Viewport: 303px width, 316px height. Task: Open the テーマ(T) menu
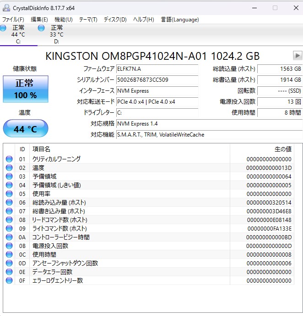pyautogui.click(x=88, y=20)
